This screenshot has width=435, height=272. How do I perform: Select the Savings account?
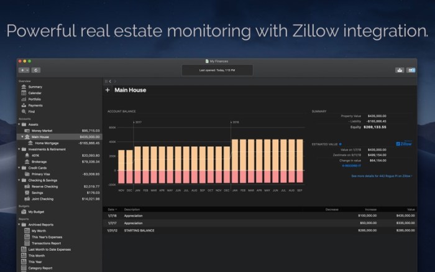(x=37, y=192)
